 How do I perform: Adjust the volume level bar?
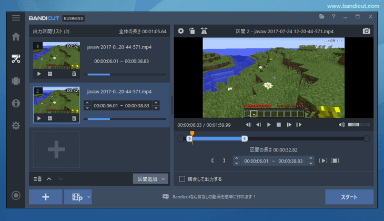(x=359, y=125)
